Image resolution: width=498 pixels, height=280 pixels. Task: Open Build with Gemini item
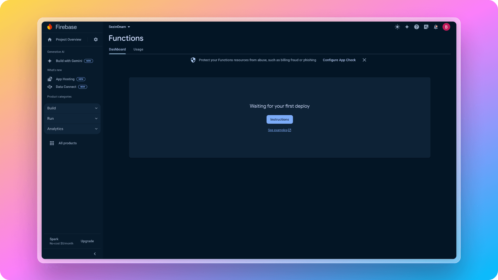(x=69, y=61)
